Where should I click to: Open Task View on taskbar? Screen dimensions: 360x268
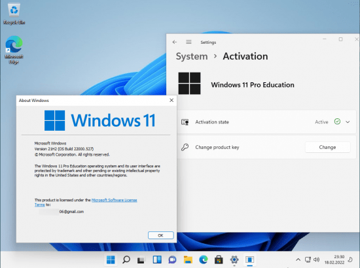[141, 260]
